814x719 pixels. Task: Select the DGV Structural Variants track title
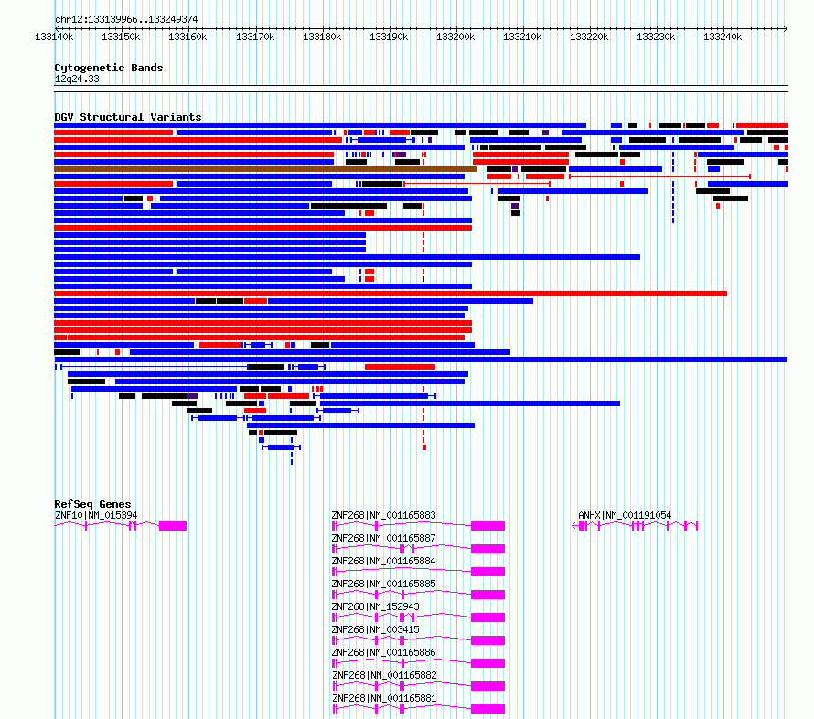tap(128, 117)
